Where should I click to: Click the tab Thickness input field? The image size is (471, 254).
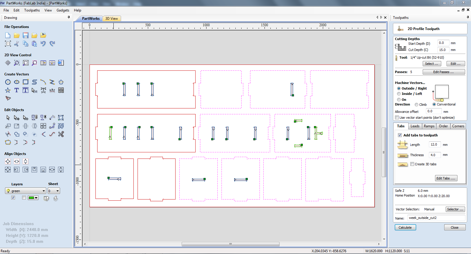click(x=435, y=155)
